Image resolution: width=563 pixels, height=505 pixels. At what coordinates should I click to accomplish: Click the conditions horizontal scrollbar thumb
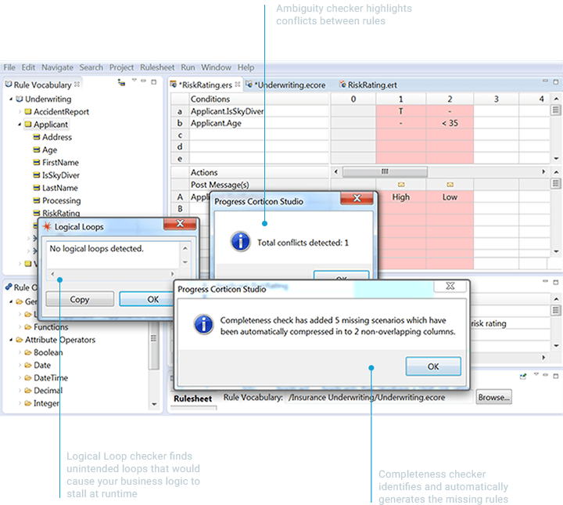click(385, 171)
